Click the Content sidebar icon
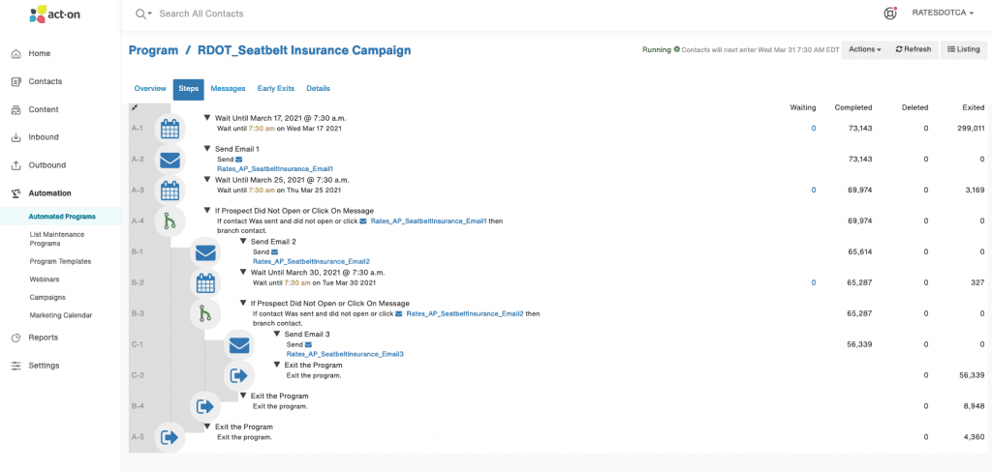The image size is (992, 472). click(16, 109)
